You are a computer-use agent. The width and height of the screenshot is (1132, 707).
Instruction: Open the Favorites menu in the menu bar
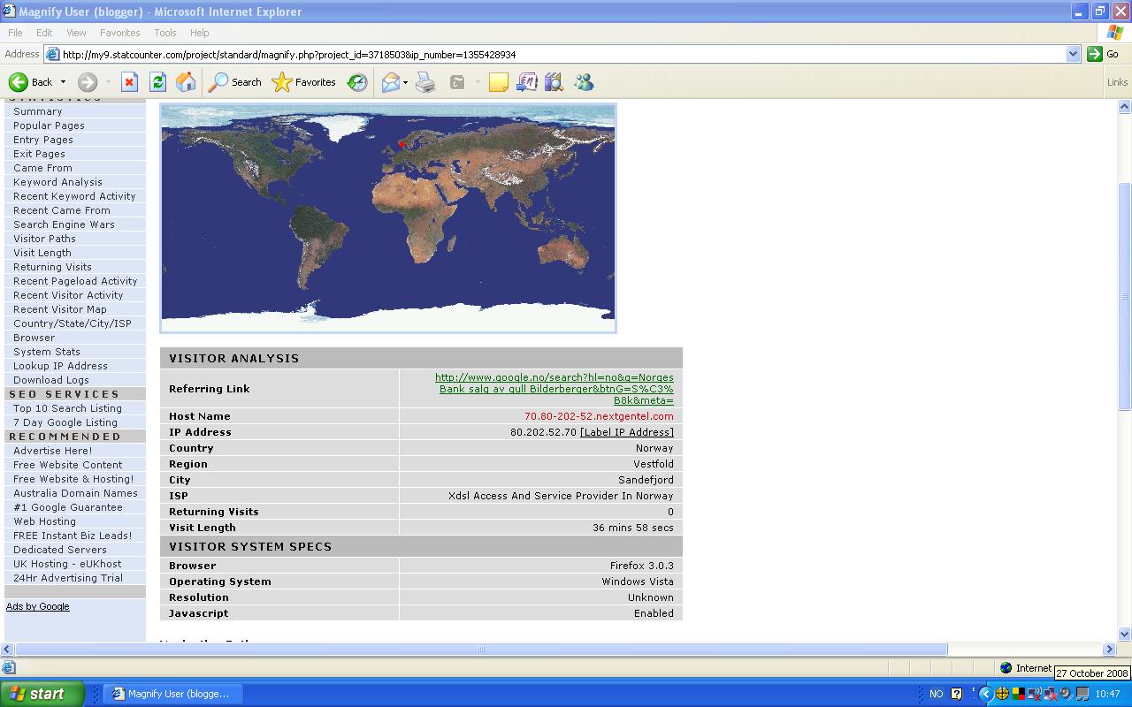(120, 33)
